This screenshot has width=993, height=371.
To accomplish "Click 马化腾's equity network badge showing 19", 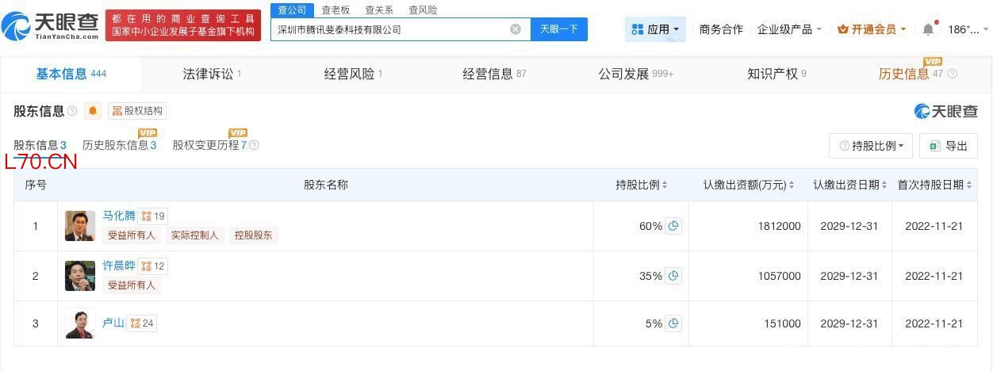I will click(x=153, y=216).
